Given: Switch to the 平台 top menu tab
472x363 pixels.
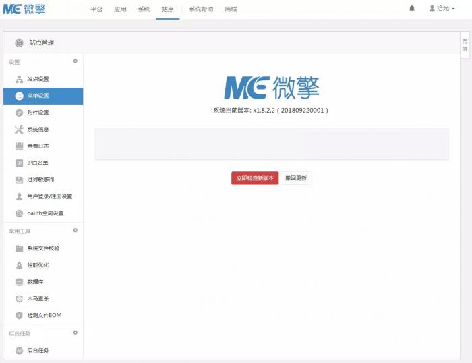Looking at the screenshot, I should [96, 9].
